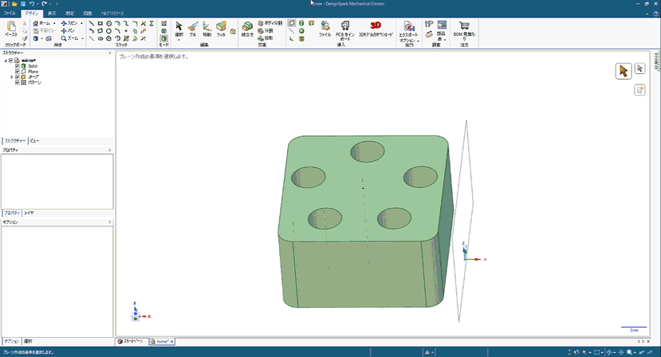Activate the フィル (Fill) tool
This screenshot has width=661, height=357.
(x=221, y=27)
